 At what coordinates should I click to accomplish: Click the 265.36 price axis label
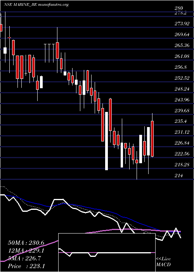click(182, 45)
